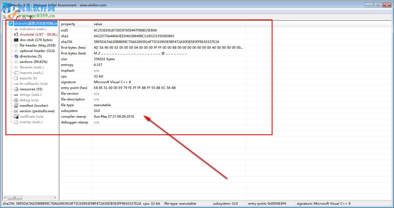Click the entry-point: 0x0004E6F6 status entry

pyautogui.click(x=267, y=203)
